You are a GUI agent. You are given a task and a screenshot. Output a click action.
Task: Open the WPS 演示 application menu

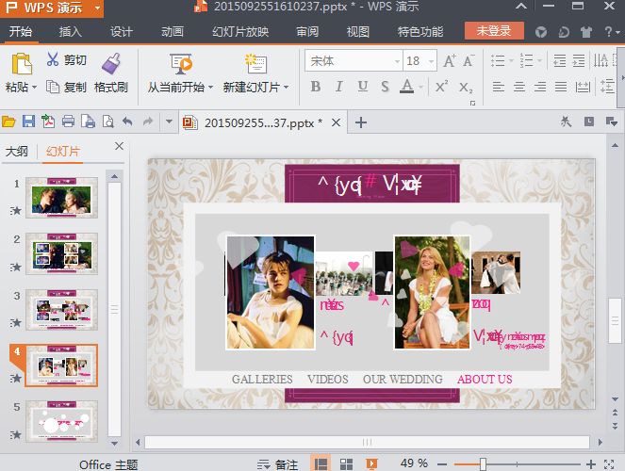[52, 8]
